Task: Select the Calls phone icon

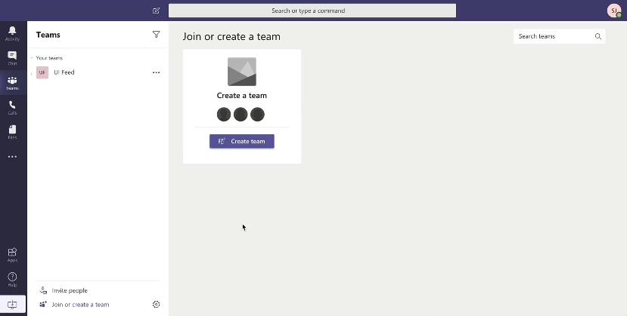Action: tap(12, 105)
